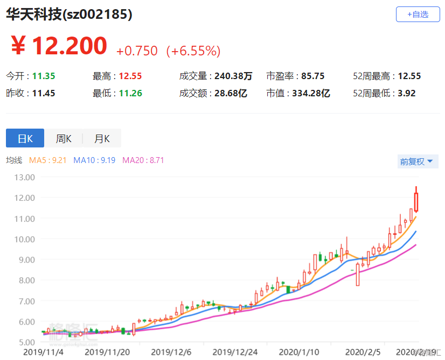Switch to the 月K monthly chart tab
Image resolution: width=445 pixels, height=360 pixels.
(102, 138)
